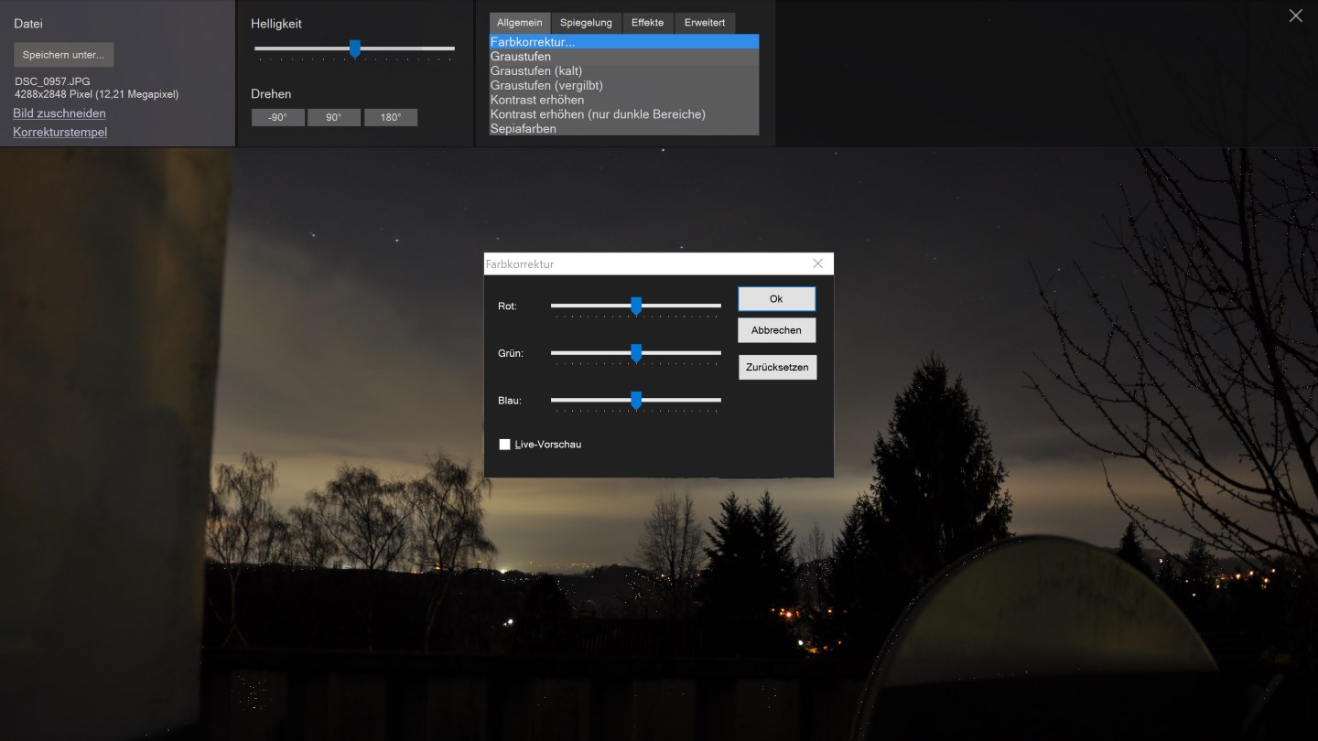Click the Rot slider handle
This screenshot has height=741, width=1318.
(636, 306)
